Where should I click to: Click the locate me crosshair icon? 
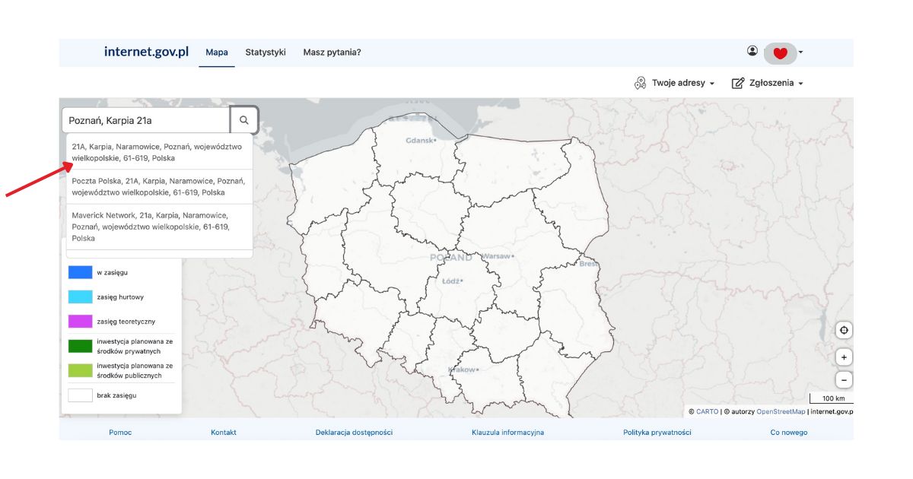(843, 331)
